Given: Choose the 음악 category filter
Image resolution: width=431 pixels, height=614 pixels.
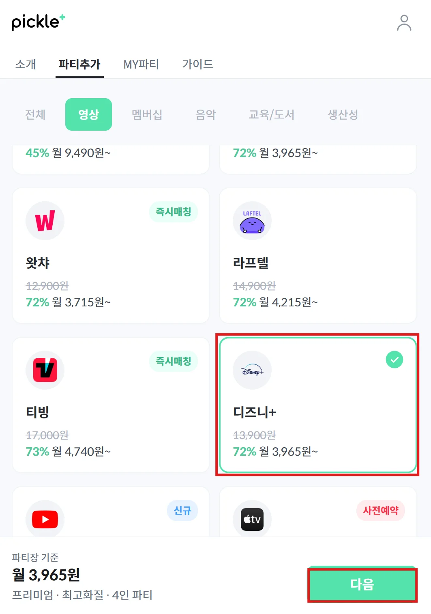Looking at the screenshot, I should pos(206,114).
